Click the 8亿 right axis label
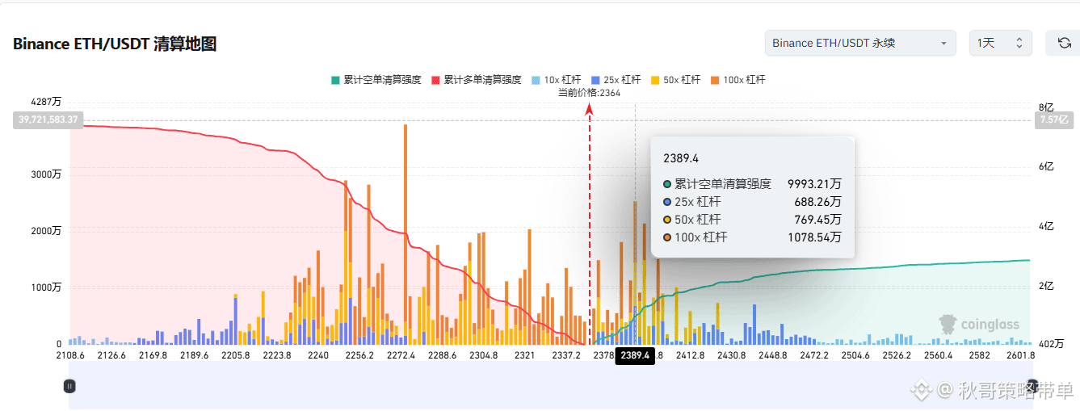 tap(1047, 107)
